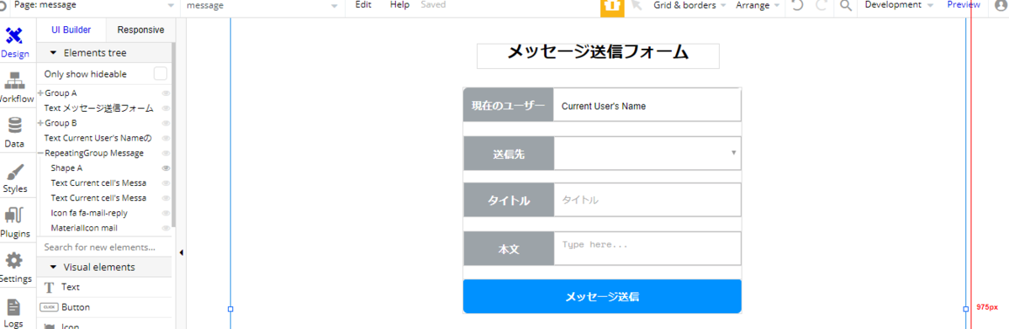Open the user account avatar menu
The image size is (1009, 329).
(x=1000, y=5)
